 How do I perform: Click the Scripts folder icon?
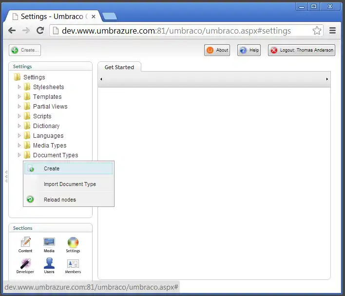tap(27, 116)
